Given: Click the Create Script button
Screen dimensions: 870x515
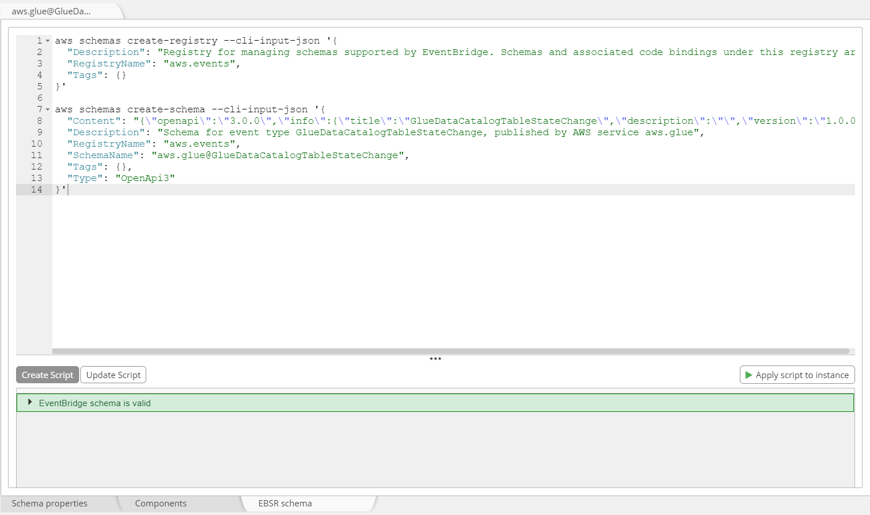Looking at the screenshot, I should coord(48,375).
